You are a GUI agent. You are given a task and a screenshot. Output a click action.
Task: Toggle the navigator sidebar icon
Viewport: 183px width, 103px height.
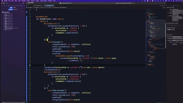tap(7, 3)
